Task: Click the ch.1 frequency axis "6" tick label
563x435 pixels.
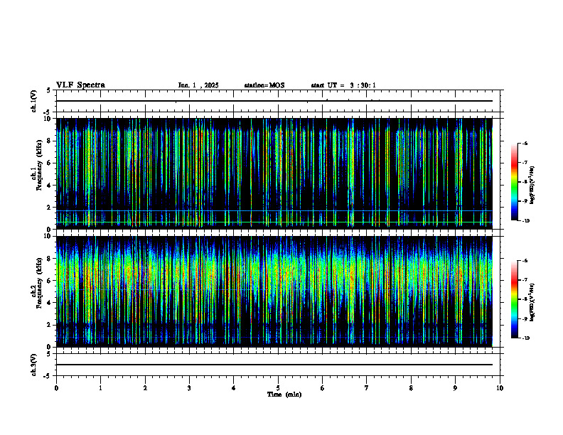Action: click(49, 163)
